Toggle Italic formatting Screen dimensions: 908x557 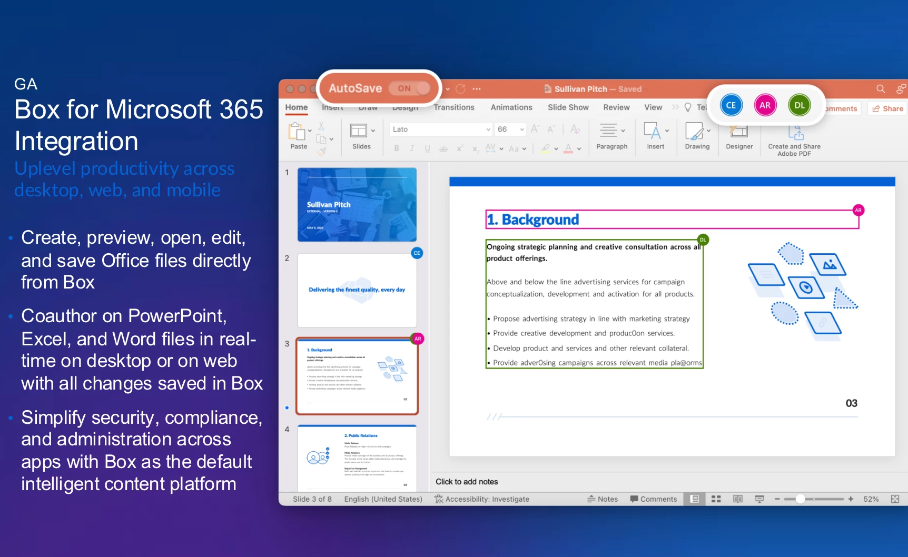[x=412, y=149]
